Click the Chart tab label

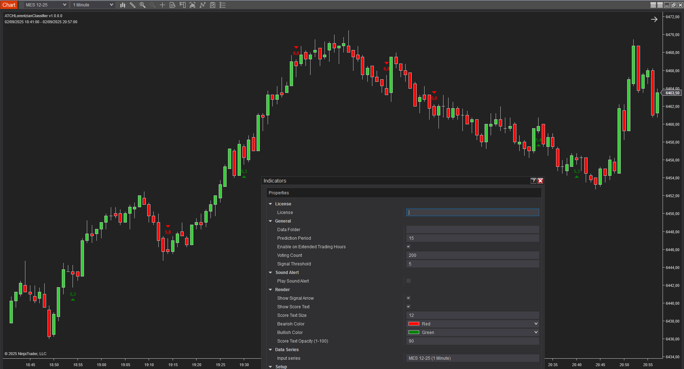pyautogui.click(x=9, y=5)
